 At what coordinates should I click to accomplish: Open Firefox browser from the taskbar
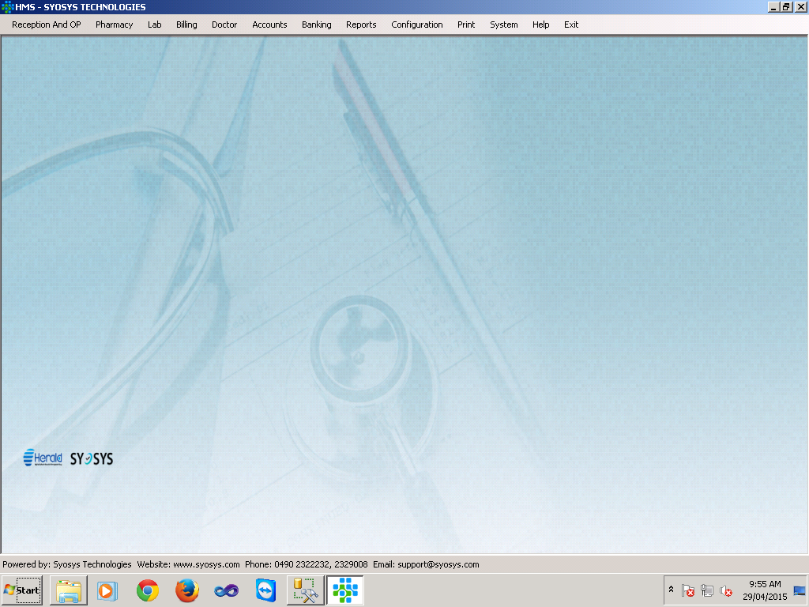tap(186, 590)
